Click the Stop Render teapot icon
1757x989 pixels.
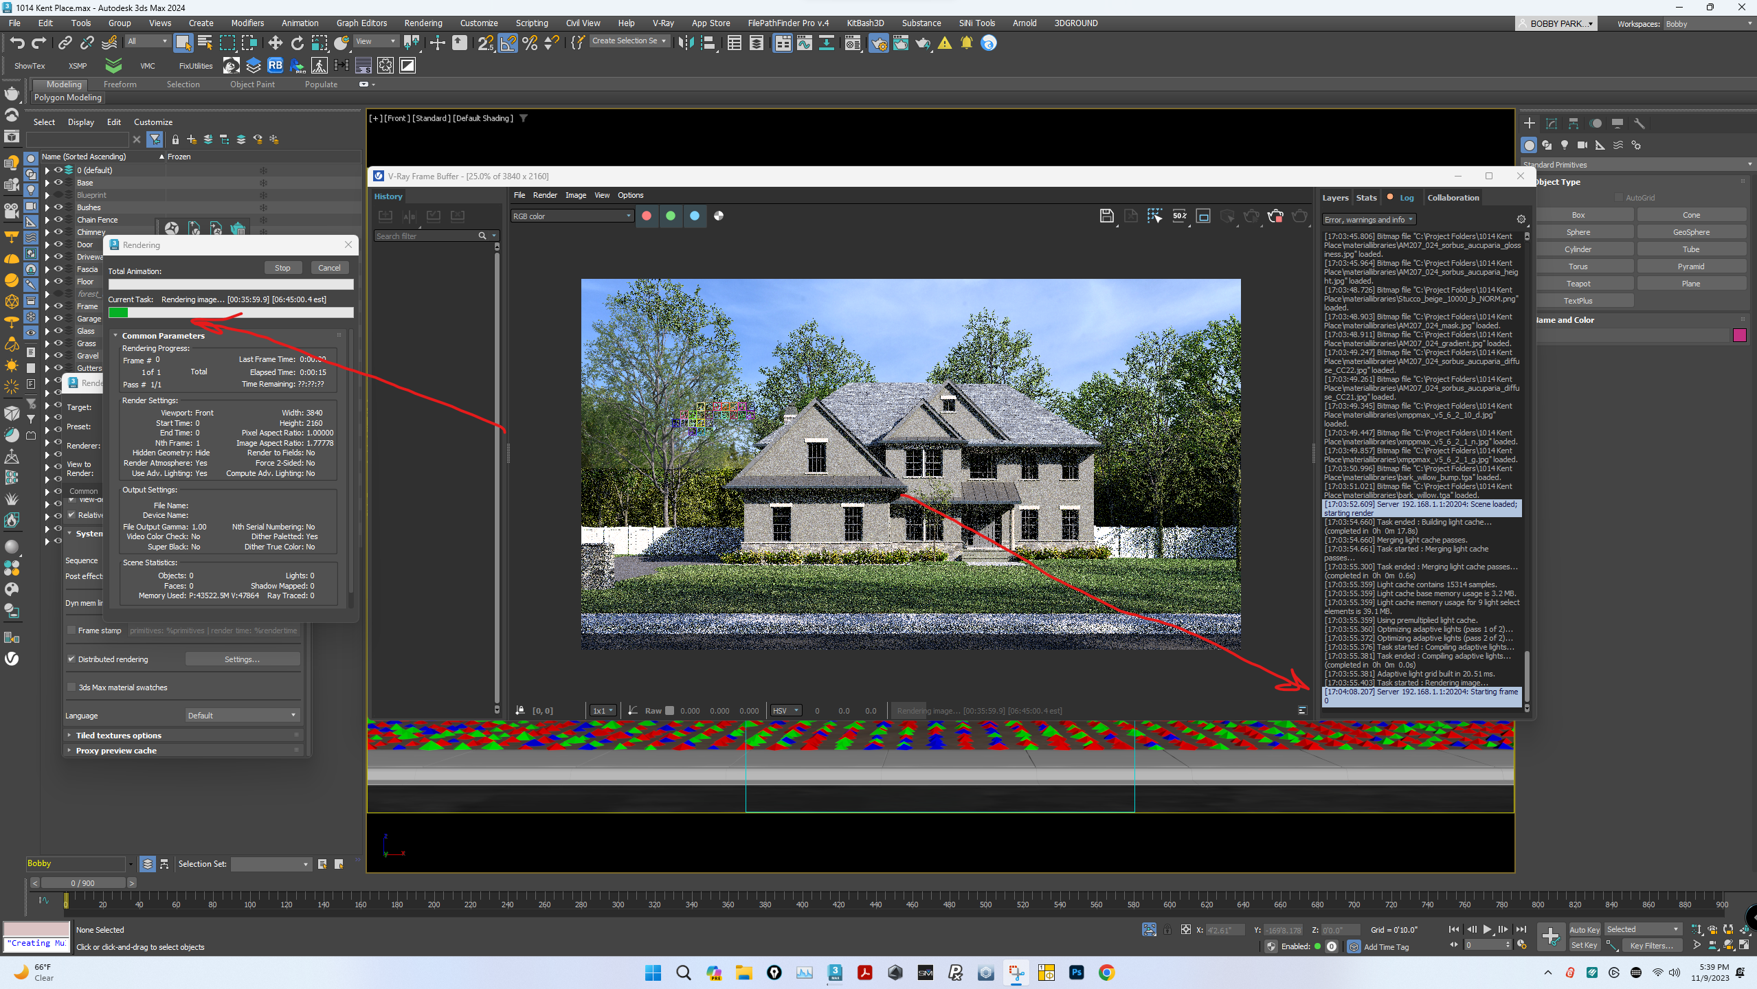1275,216
